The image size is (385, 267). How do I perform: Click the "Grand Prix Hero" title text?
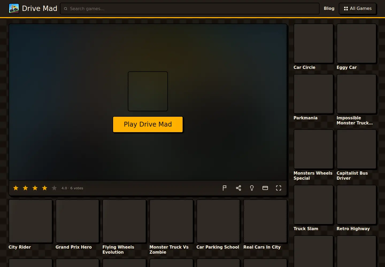[x=74, y=247]
